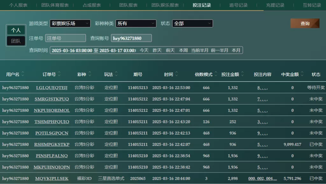Sort by 投注金额 column icon

(243, 74)
